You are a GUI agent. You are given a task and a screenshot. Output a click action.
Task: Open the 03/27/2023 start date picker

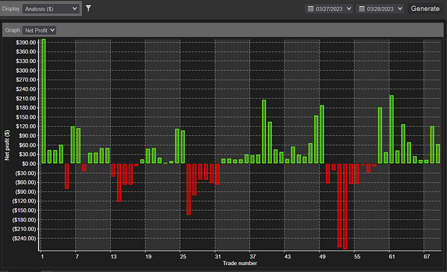[x=329, y=9]
